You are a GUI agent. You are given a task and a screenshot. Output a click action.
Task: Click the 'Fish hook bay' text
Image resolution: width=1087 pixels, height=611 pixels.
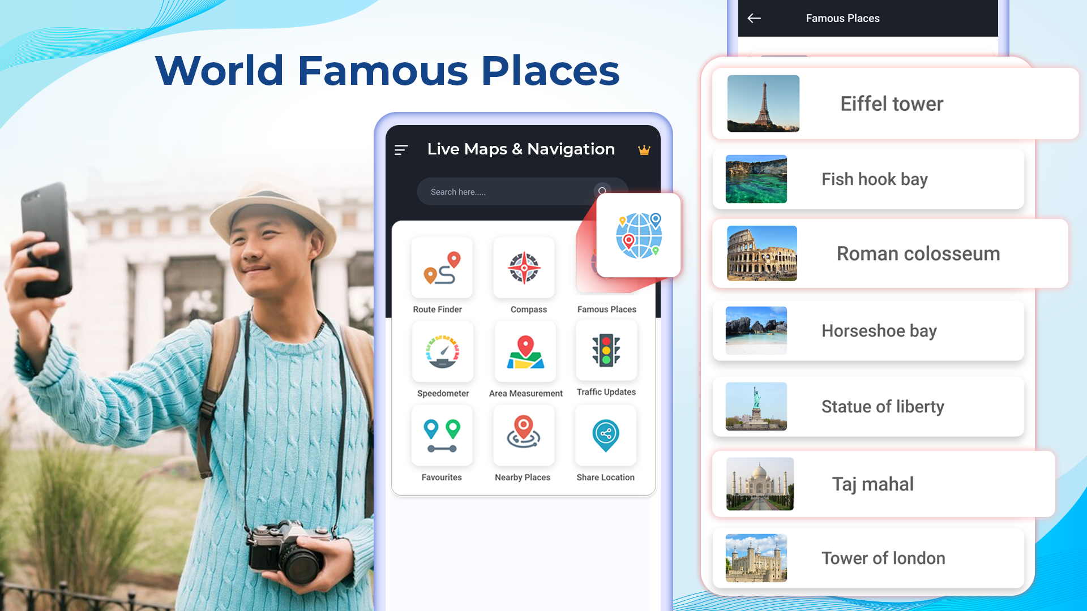tap(875, 179)
